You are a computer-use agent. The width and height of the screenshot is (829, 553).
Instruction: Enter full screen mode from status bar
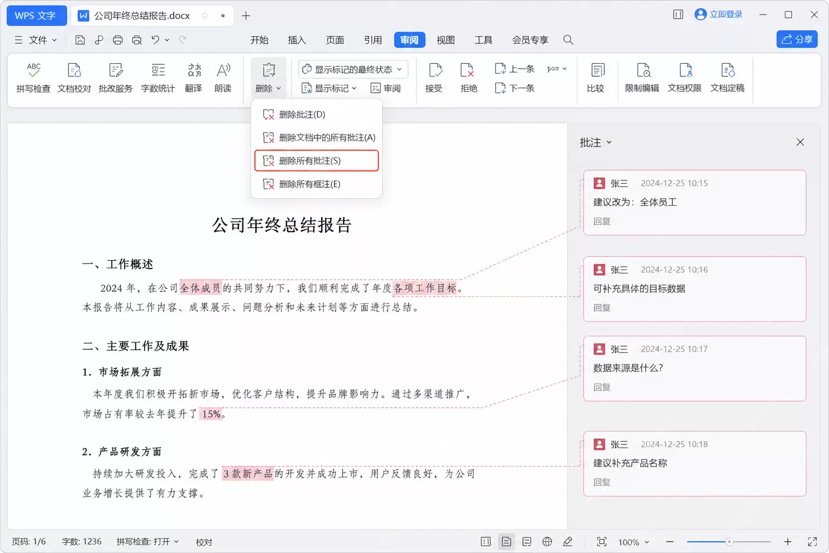[x=812, y=542]
